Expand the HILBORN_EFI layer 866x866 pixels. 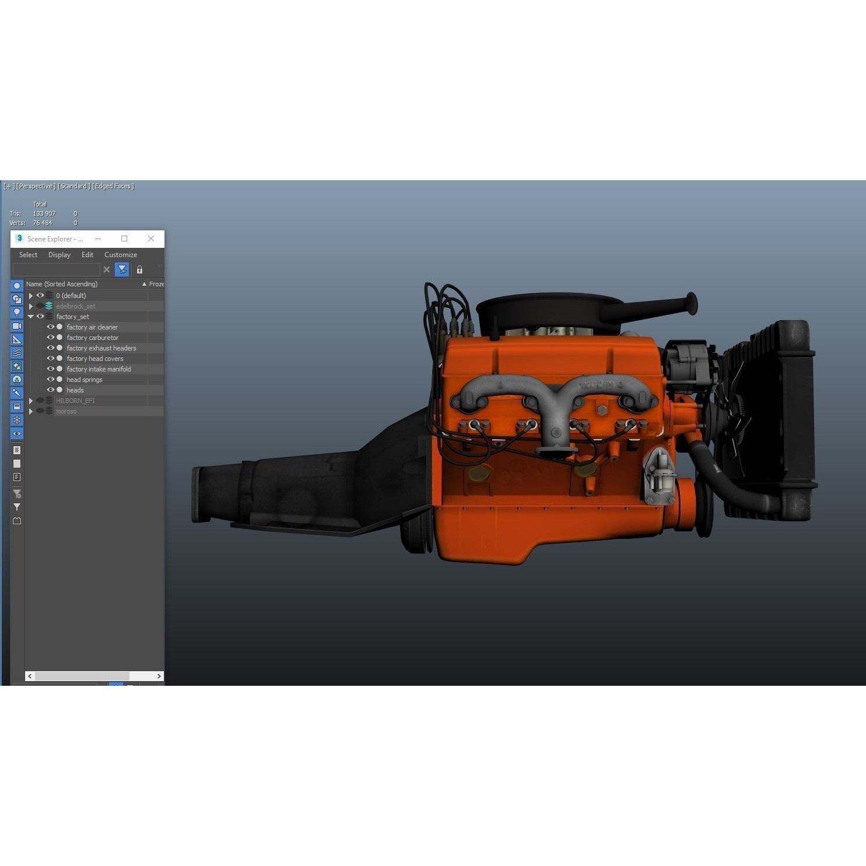[30, 401]
